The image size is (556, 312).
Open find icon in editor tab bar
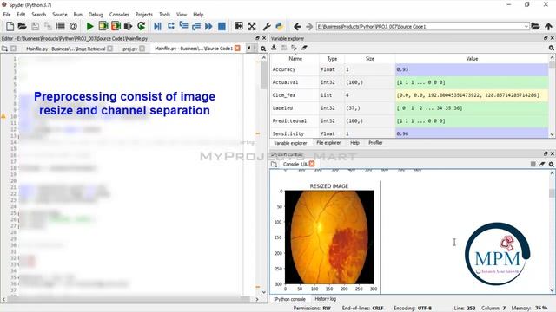[263, 49]
